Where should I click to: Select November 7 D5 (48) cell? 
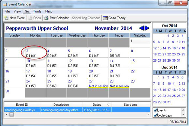coord(119,53)
